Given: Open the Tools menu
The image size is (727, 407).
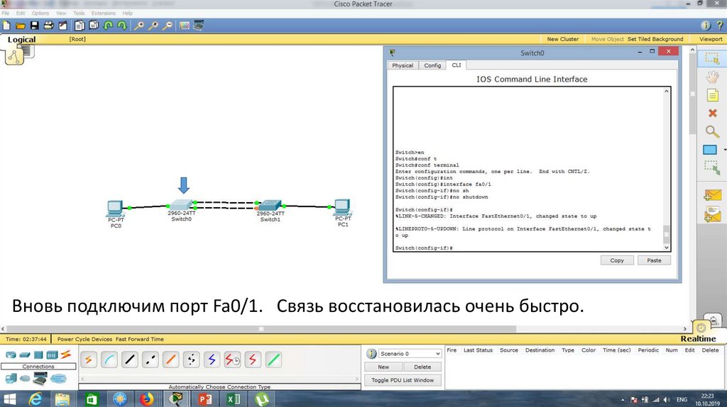Looking at the screenshot, I should (79, 13).
